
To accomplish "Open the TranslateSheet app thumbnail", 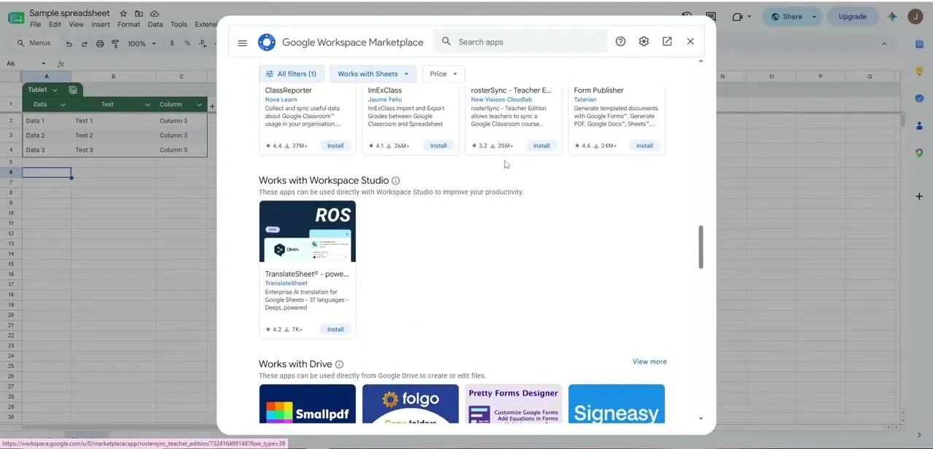I will (x=308, y=232).
